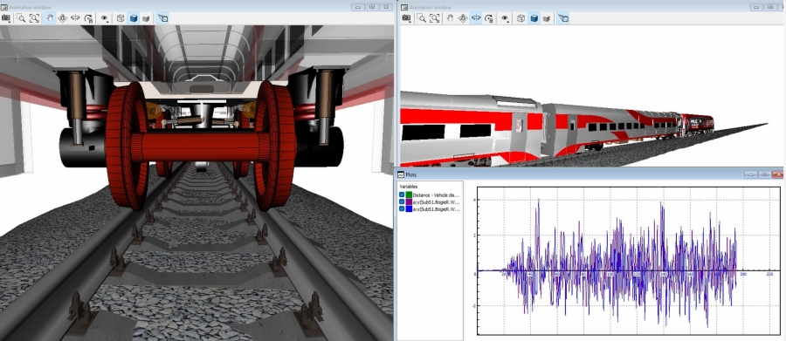Screen dimensions: 786x341
Task: Select solid blue cube rendering in right window
Action: coord(534,18)
